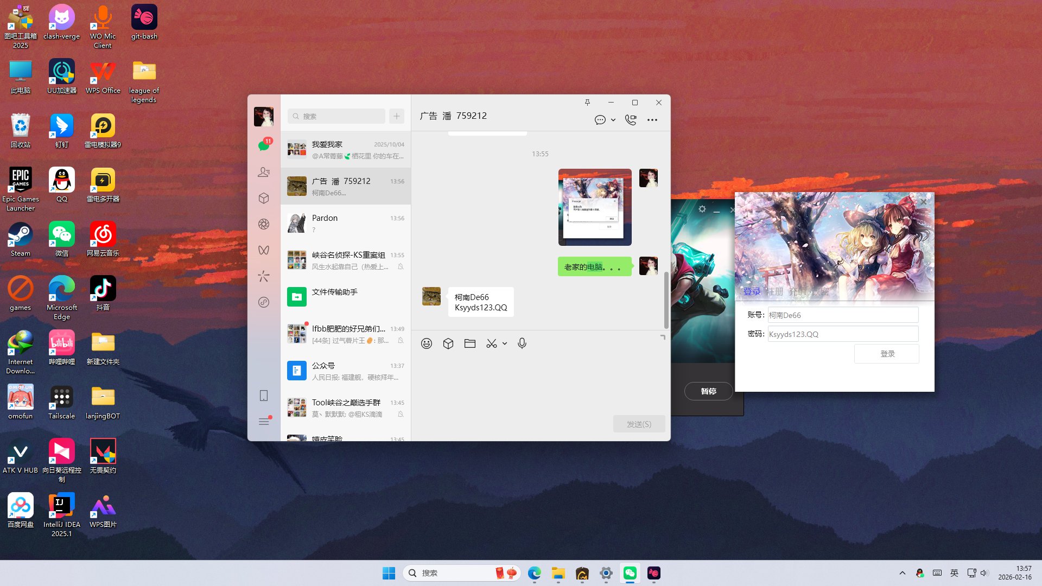This screenshot has width=1042, height=586.
Task: Open the mobile phone icon in sidebar
Action: [264, 396]
